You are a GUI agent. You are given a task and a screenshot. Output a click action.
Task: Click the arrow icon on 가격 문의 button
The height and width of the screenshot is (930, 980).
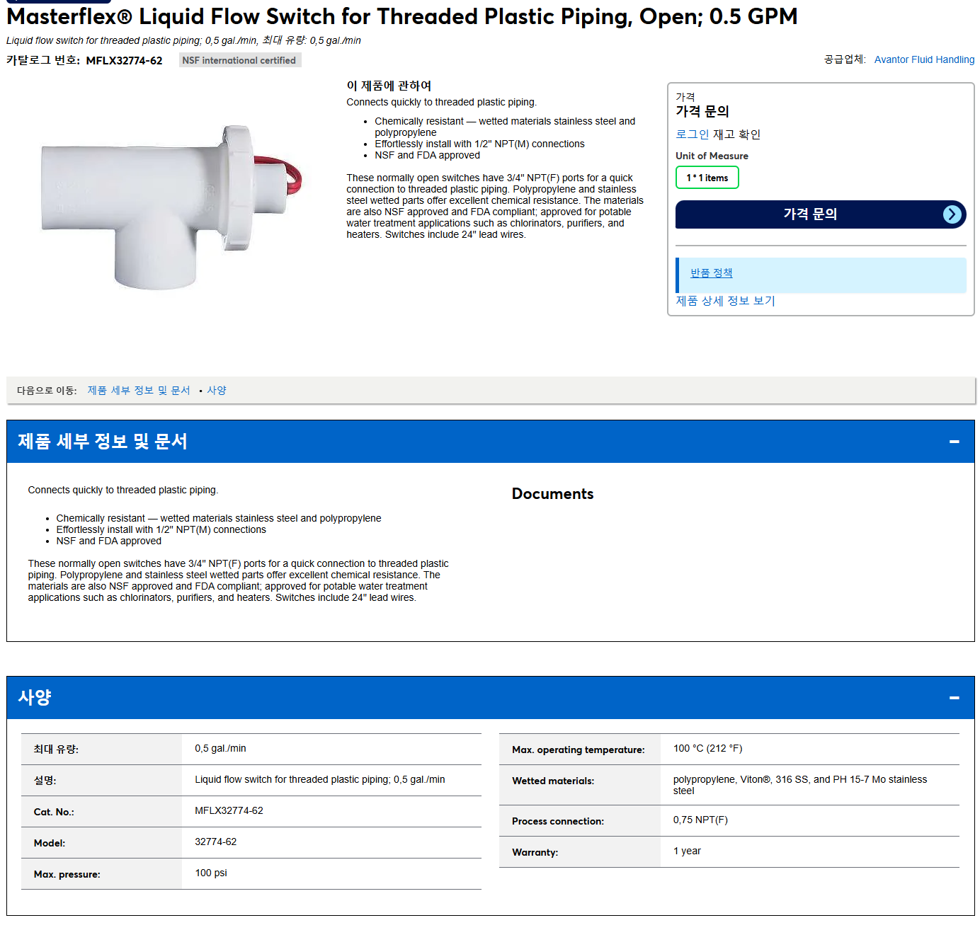tap(952, 214)
